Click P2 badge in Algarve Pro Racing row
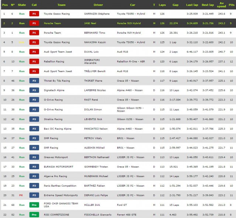This screenshot has width=236, height=218. pyautogui.click(x=34, y=176)
